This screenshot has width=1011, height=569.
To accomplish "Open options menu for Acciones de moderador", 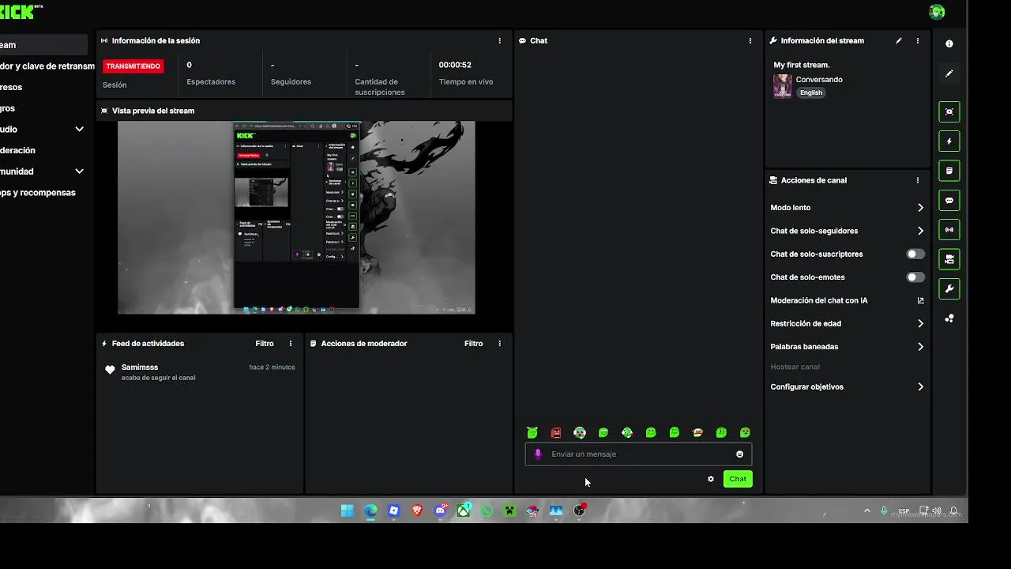I will click(x=499, y=344).
